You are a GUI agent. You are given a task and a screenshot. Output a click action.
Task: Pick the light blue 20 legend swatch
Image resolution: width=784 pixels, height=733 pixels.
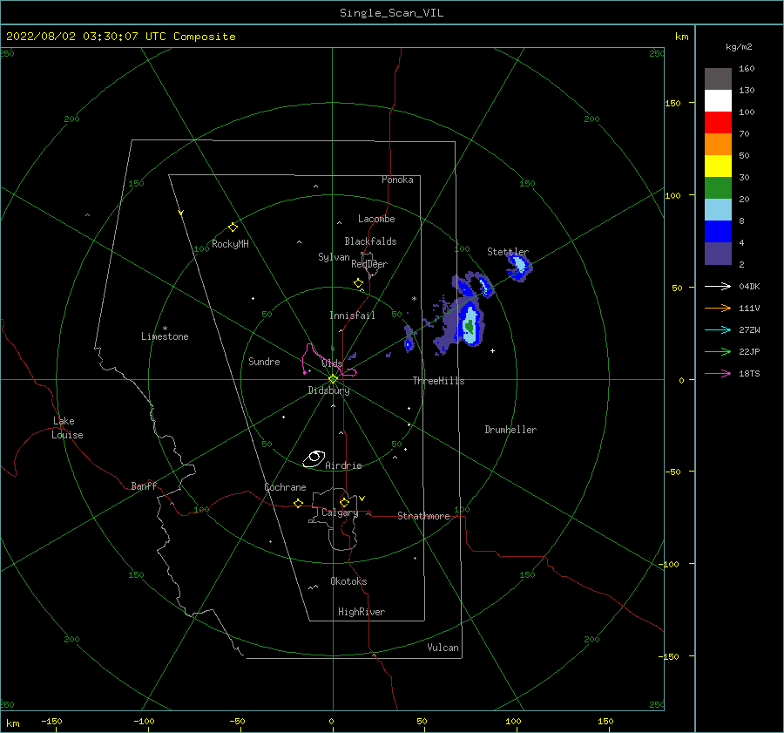[718, 210]
